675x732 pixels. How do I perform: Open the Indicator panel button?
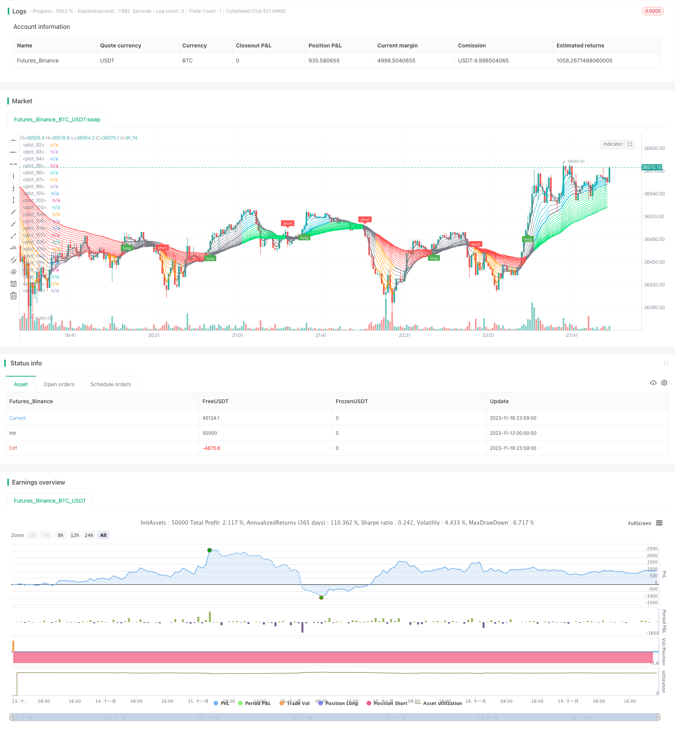[x=613, y=144]
